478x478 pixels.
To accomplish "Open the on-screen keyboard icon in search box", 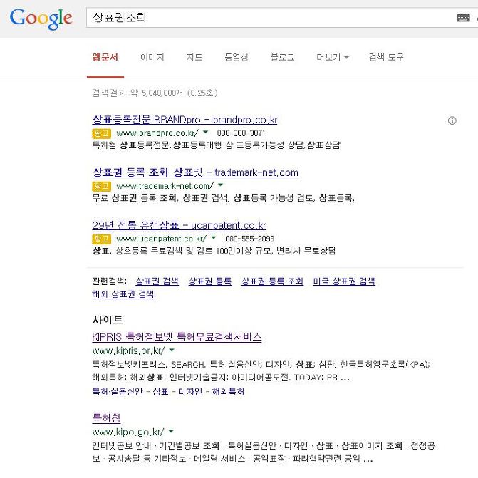I will point(463,18).
